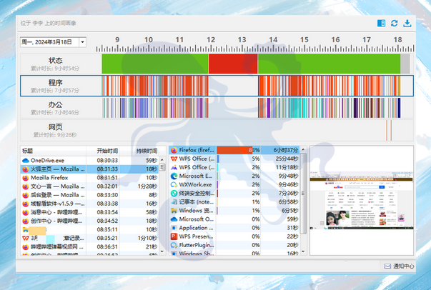Click the envelope icon beside 通知中心
This screenshot has width=431, height=290.
tap(387, 266)
